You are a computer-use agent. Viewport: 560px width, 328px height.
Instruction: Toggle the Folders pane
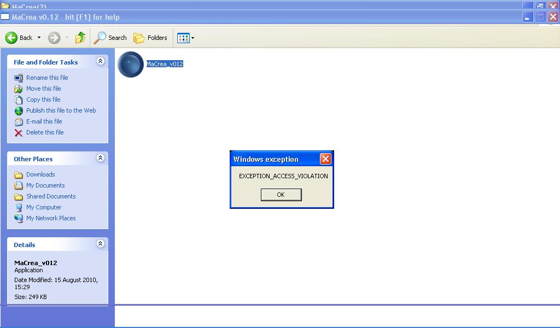pyautogui.click(x=150, y=38)
